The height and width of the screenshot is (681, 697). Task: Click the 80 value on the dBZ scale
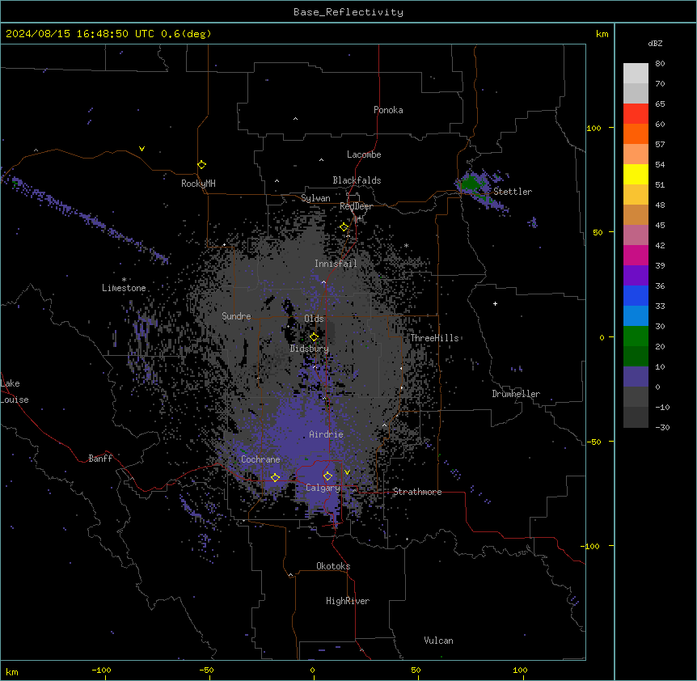coord(660,64)
